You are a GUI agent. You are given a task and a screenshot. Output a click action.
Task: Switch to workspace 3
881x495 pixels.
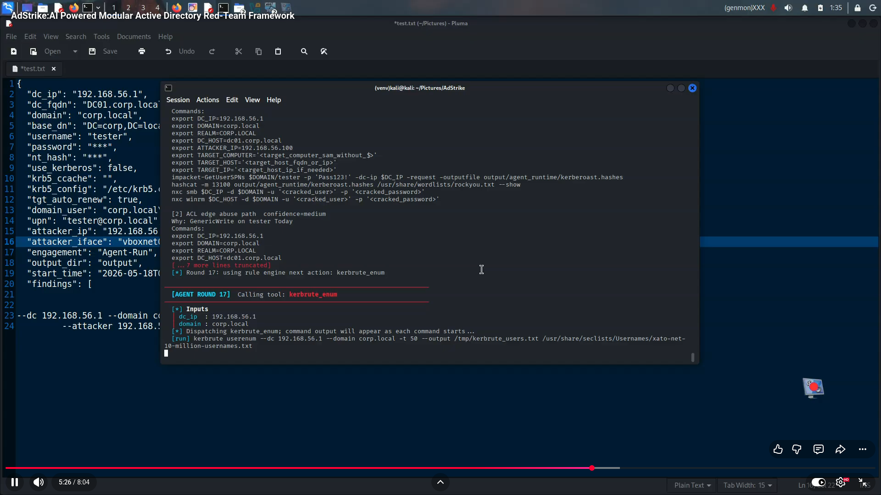click(143, 7)
